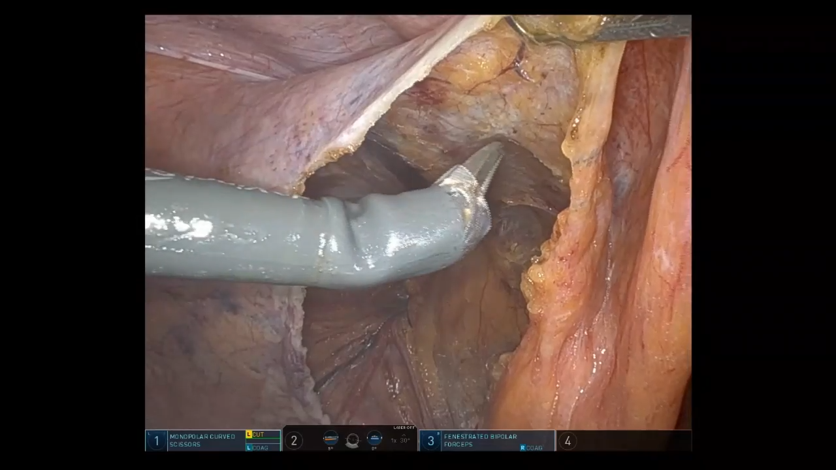The height and width of the screenshot is (470, 836).
Task: Click the center endoscope orientation icon
Action: tap(353, 440)
